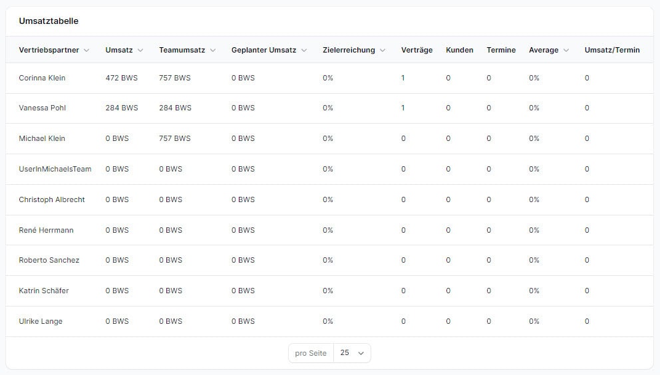Select the Termine column header
660x375 pixels.
(501, 50)
